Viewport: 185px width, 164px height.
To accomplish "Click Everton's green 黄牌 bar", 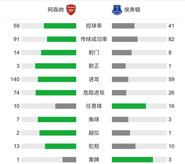I will tap(132, 160).
